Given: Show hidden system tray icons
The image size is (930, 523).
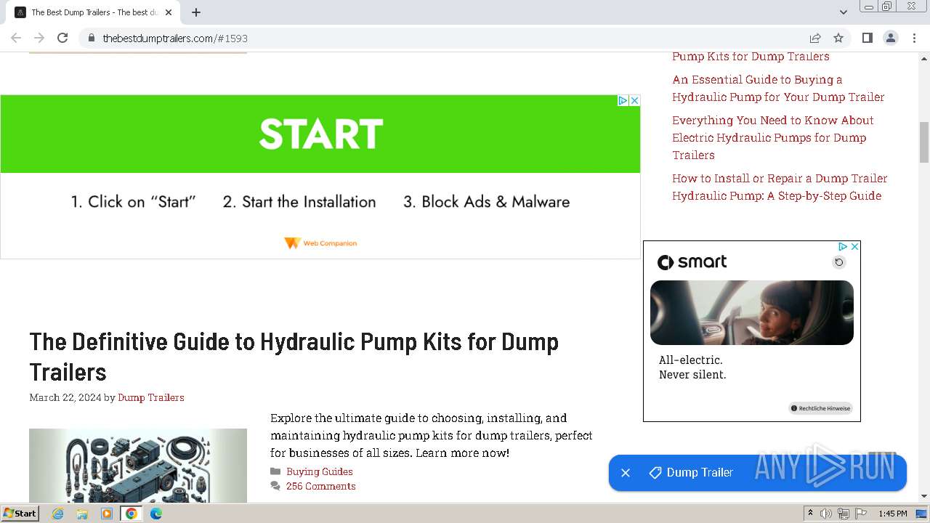Looking at the screenshot, I should tap(810, 514).
